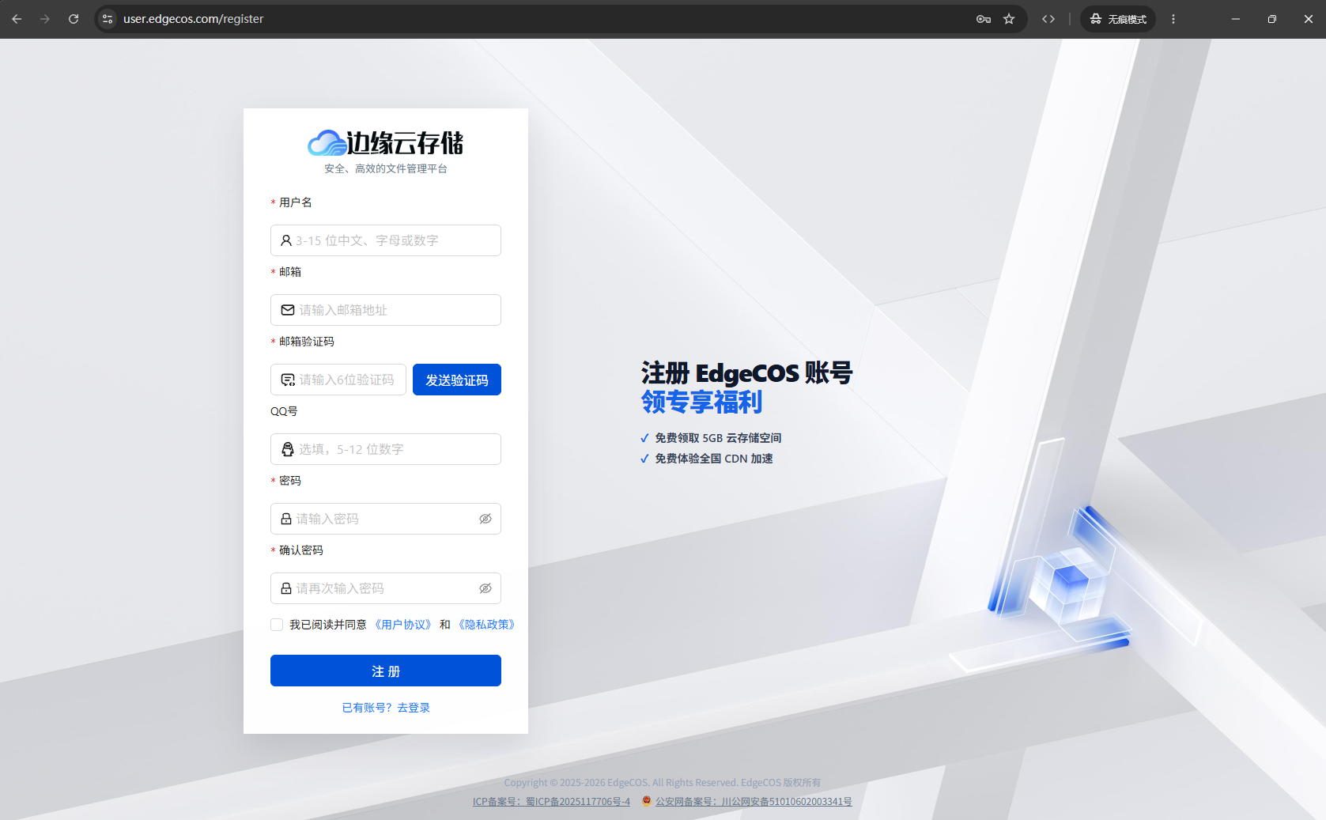The width and height of the screenshot is (1326, 820).
Task: Focus the 确认密码 input field
Action: pyautogui.click(x=386, y=588)
